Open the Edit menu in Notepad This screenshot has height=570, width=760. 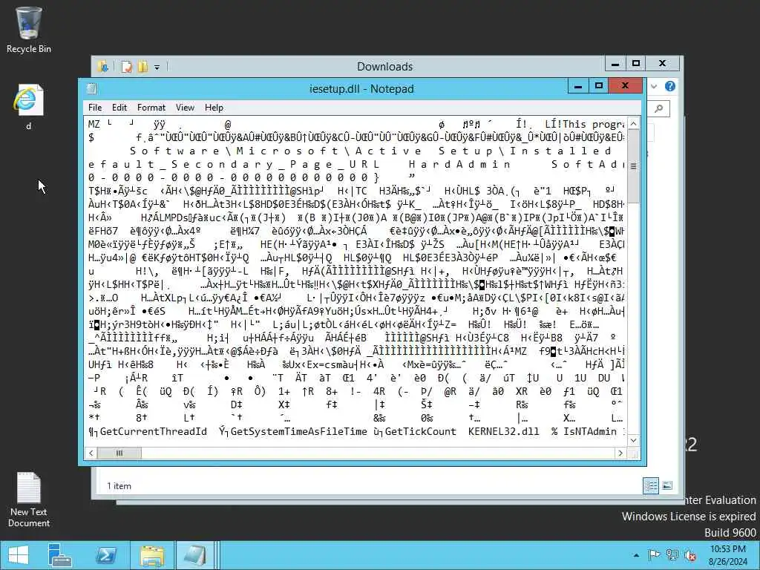(119, 108)
